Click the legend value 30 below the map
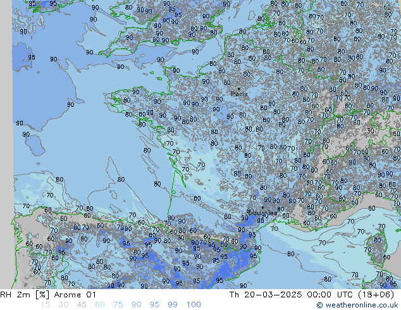Image resolution: width=401 pixels, height=310 pixels. click(x=63, y=305)
